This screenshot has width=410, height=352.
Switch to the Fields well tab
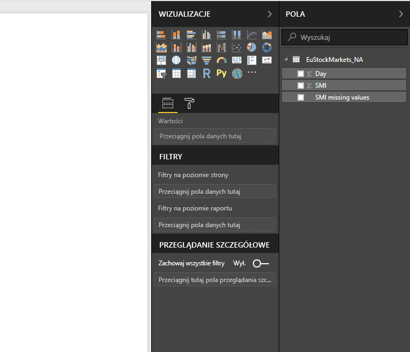coord(168,103)
